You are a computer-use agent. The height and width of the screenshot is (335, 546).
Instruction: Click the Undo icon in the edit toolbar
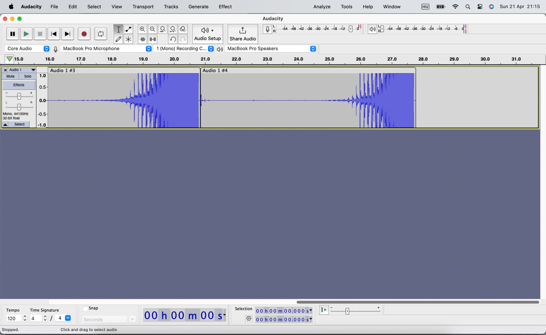tap(173, 39)
